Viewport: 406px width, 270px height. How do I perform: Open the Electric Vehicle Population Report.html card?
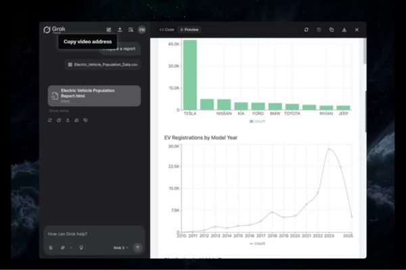94,96
